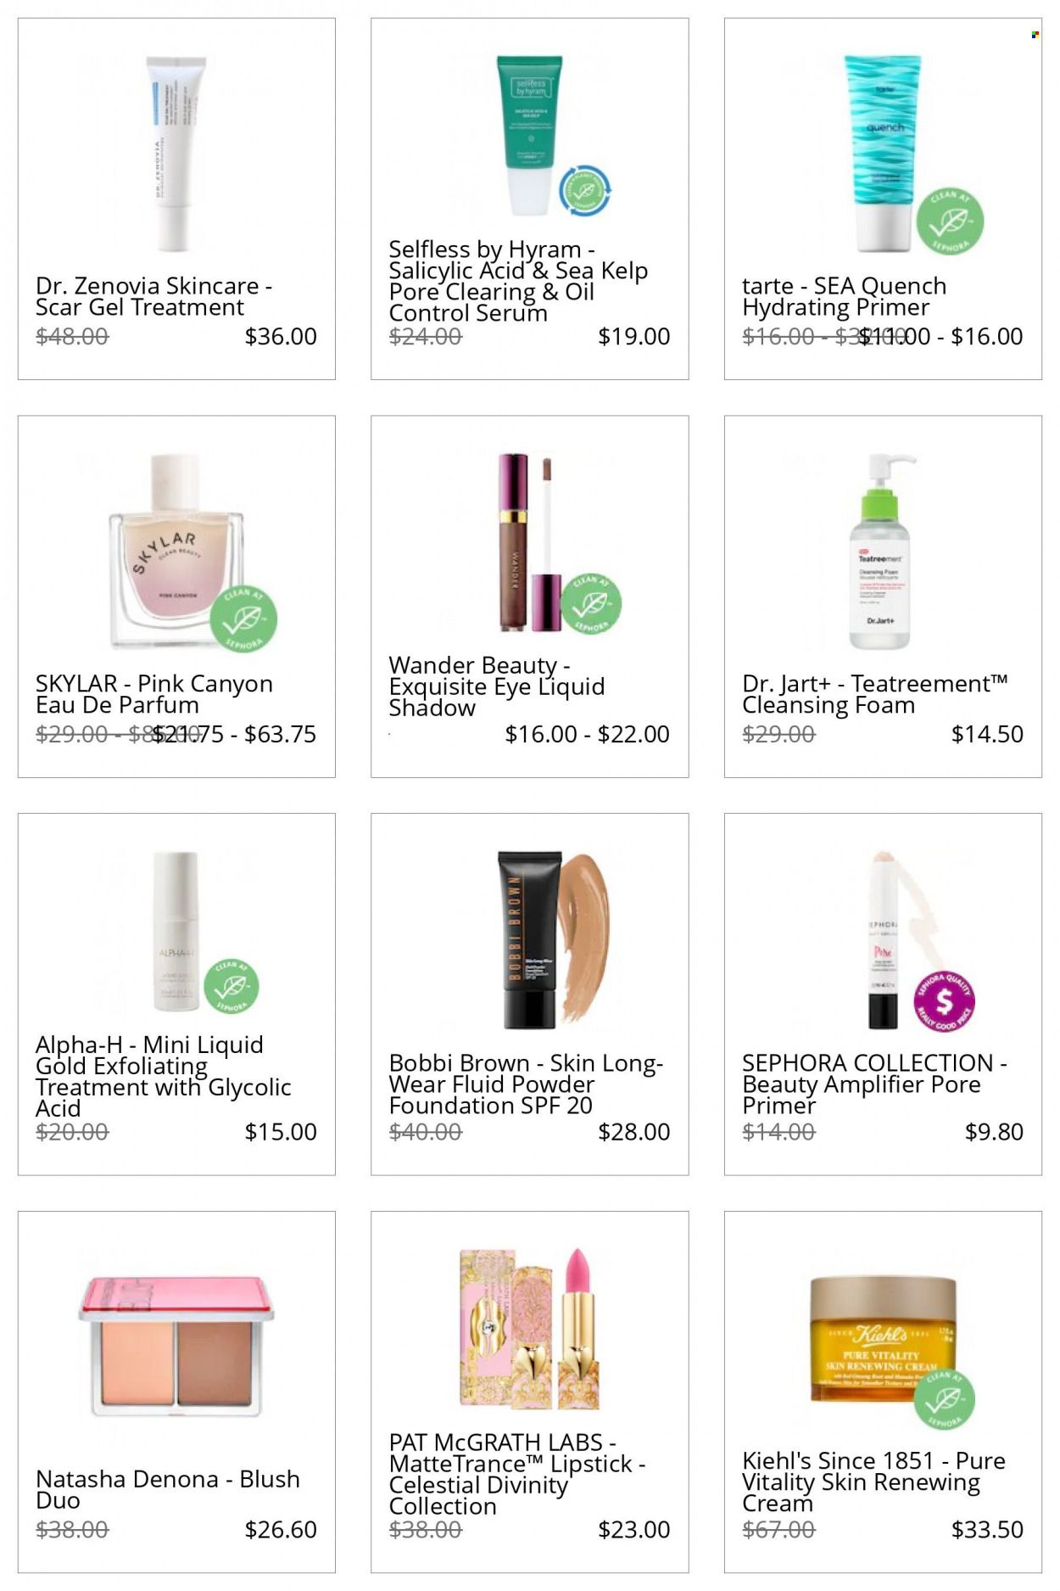Screen dimensions: 1060x1591
Task: Click the Clean at Sephora badge on Wander Beauty shadow
Action: coord(591,603)
